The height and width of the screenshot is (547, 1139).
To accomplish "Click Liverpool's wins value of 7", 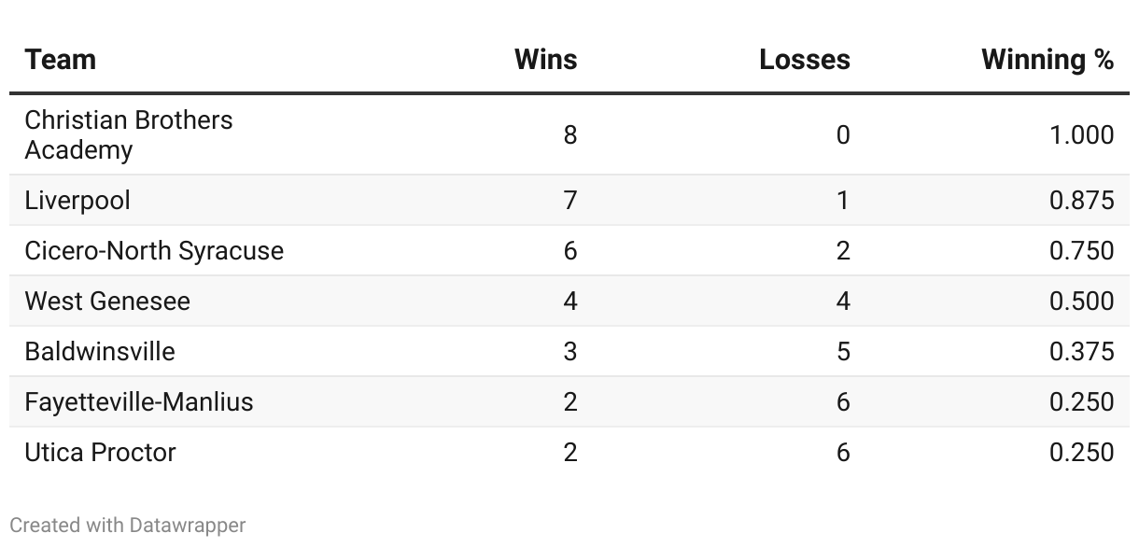I will (x=570, y=201).
